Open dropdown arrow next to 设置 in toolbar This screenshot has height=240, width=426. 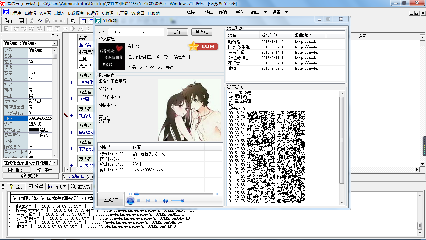pos(287,12)
